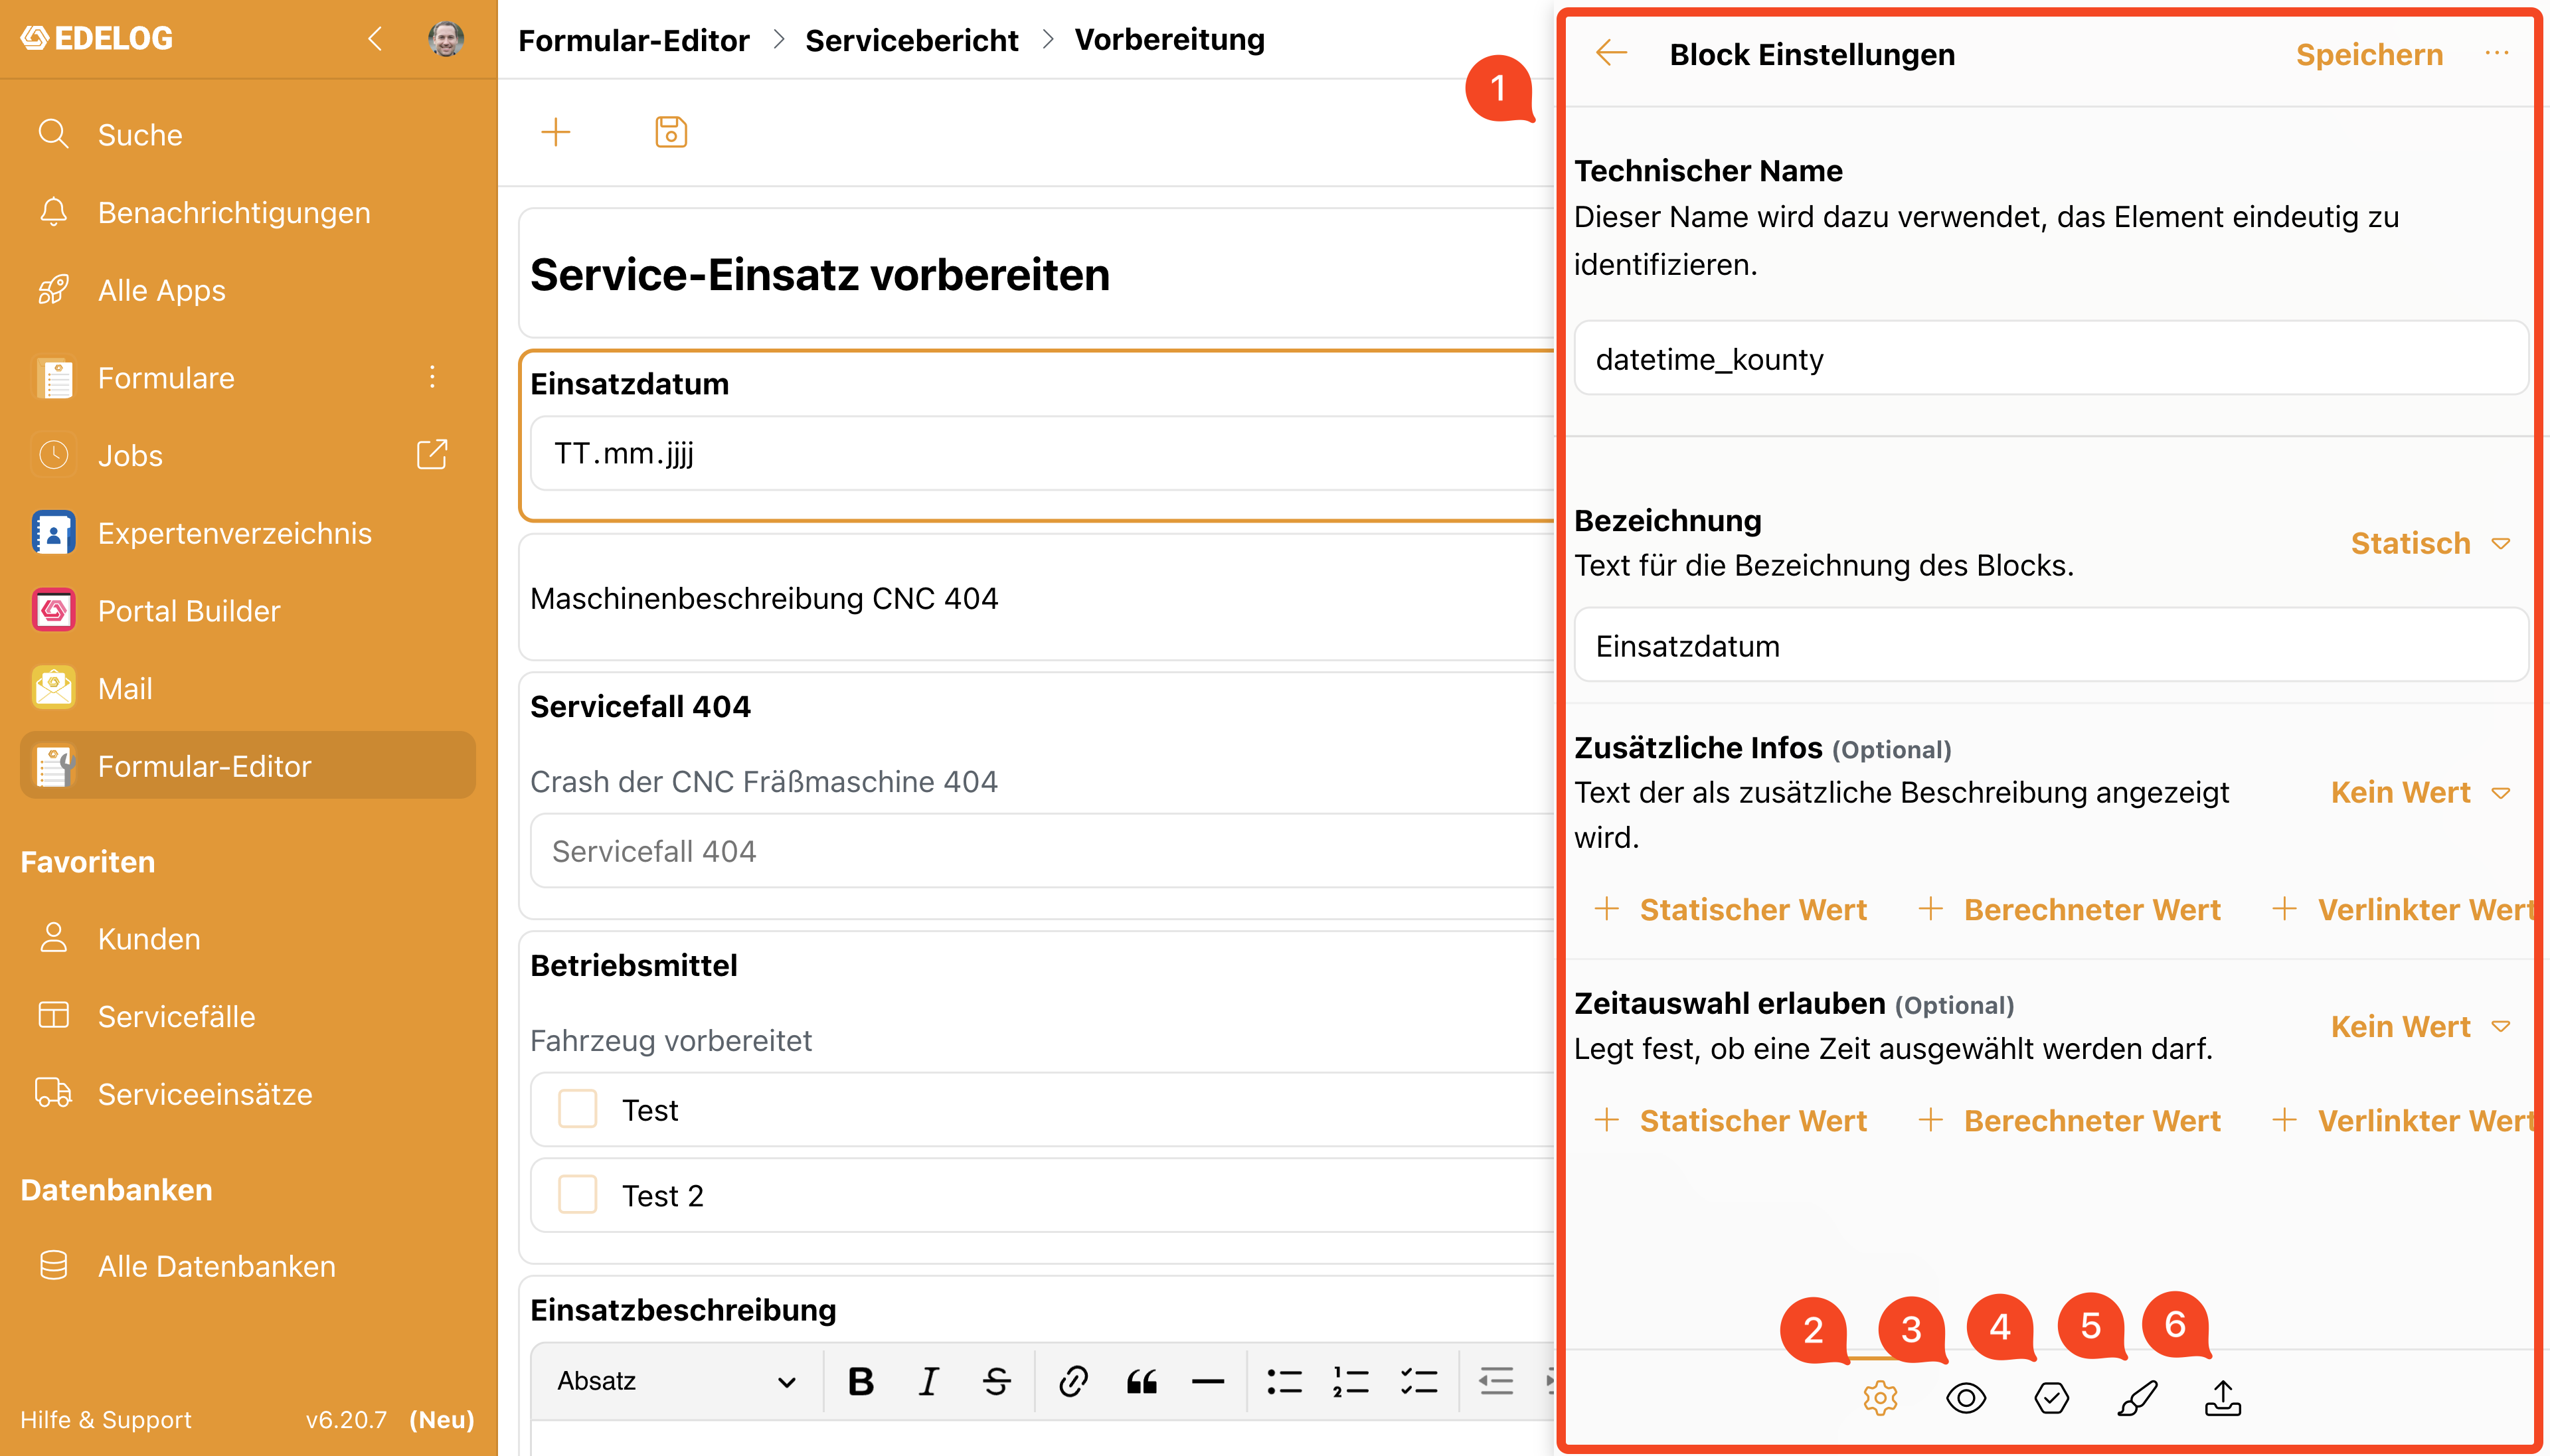Image resolution: width=2550 pixels, height=1456 pixels.
Task: Open Formular-Editor in the sidebar
Action: (248, 765)
